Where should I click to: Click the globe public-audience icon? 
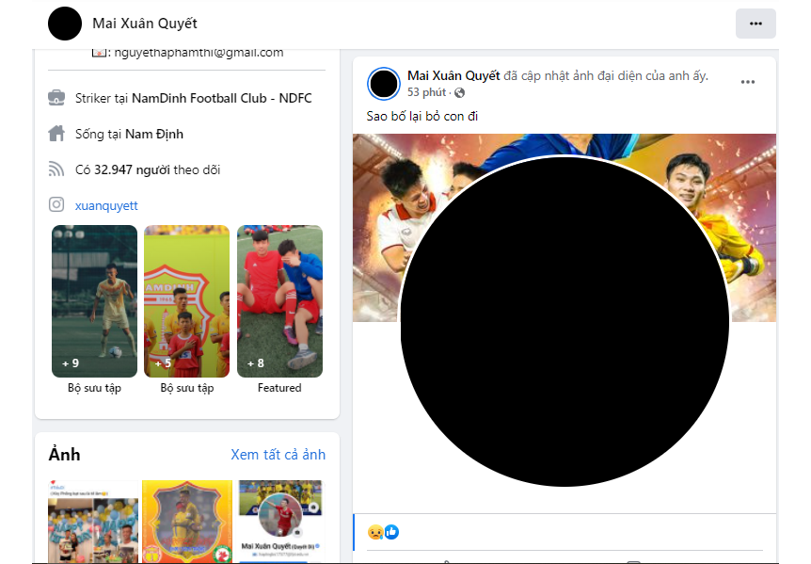459,92
